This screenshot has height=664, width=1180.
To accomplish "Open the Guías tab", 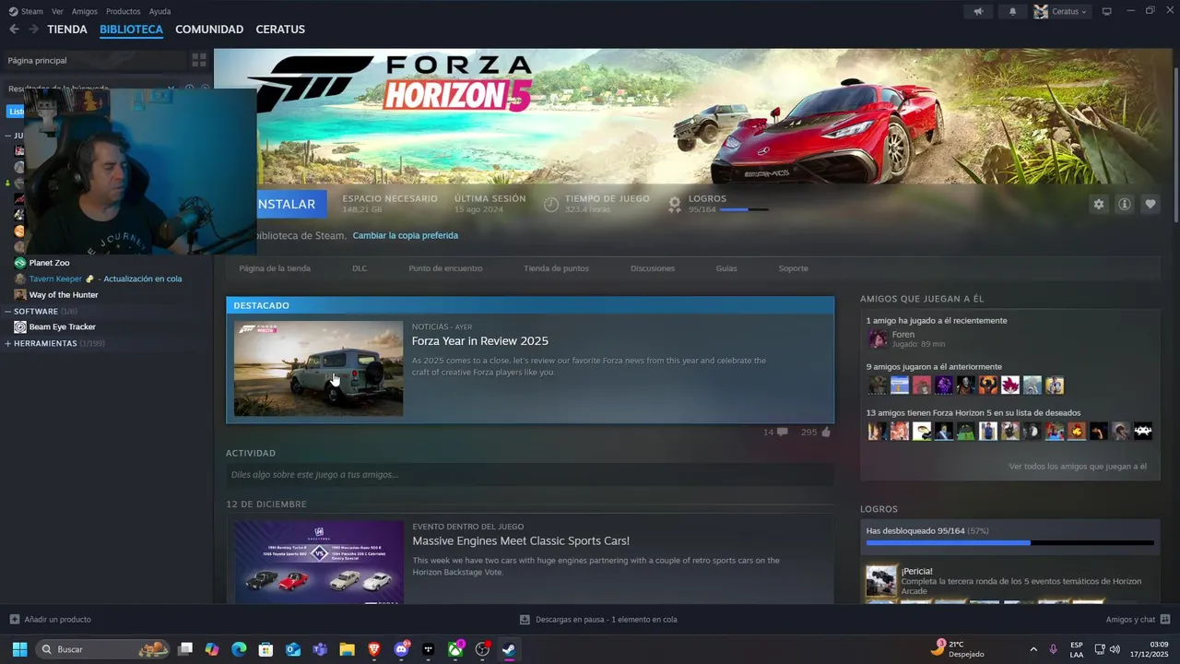I will coord(726,268).
